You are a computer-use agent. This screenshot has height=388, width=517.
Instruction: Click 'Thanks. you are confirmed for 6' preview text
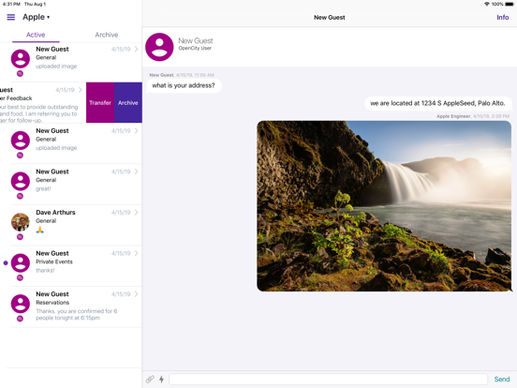tap(77, 311)
